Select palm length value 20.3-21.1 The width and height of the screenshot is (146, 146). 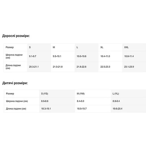[x=34, y=67]
